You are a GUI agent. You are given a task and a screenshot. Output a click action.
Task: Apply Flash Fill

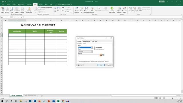click(x=81, y=10)
